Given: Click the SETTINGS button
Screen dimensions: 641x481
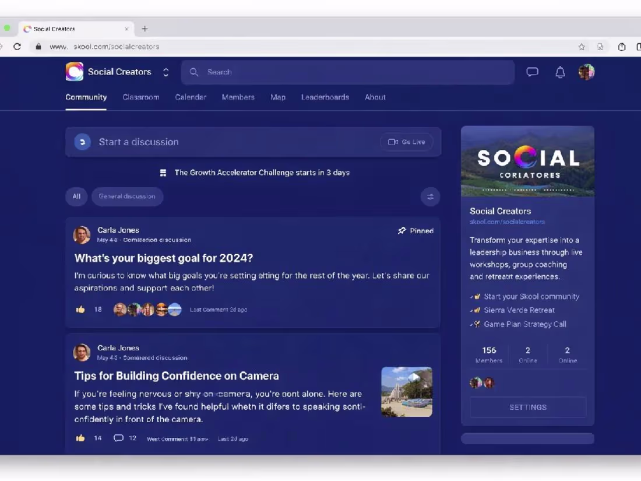Looking at the screenshot, I should tap(528, 408).
